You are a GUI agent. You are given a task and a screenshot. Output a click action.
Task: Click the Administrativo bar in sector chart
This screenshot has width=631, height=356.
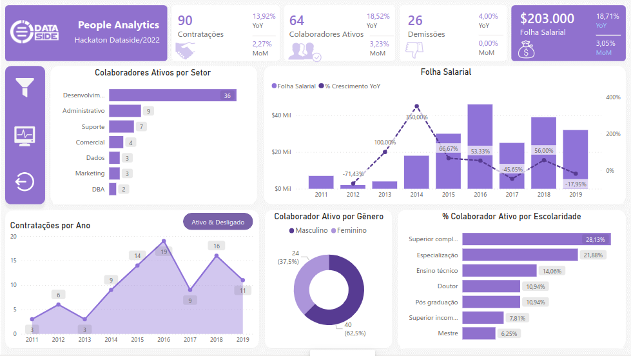click(124, 111)
